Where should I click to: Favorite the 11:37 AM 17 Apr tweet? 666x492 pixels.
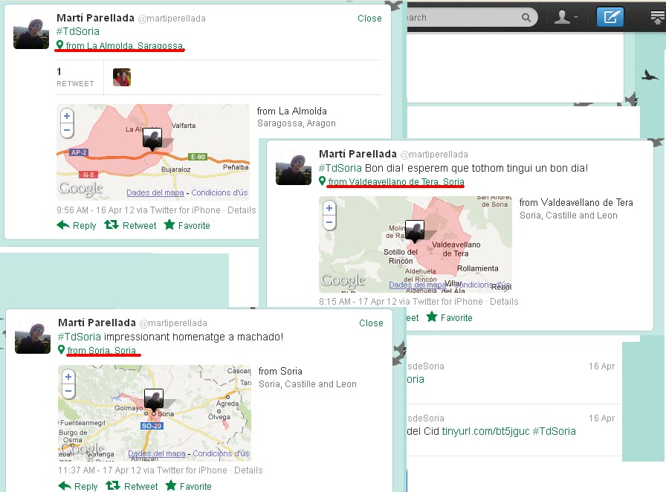click(x=188, y=486)
